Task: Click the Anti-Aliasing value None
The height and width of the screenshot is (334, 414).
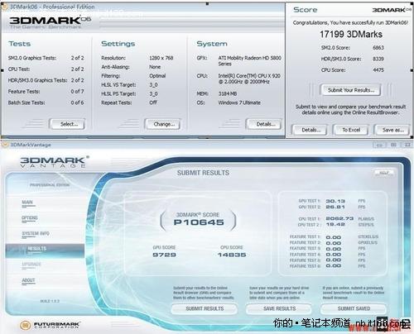Action: (x=155, y=67)
